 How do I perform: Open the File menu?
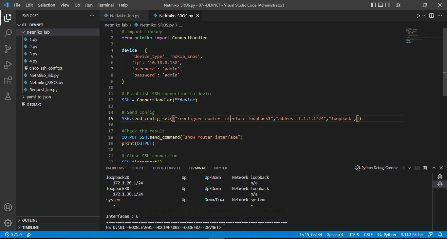point(17,5)
